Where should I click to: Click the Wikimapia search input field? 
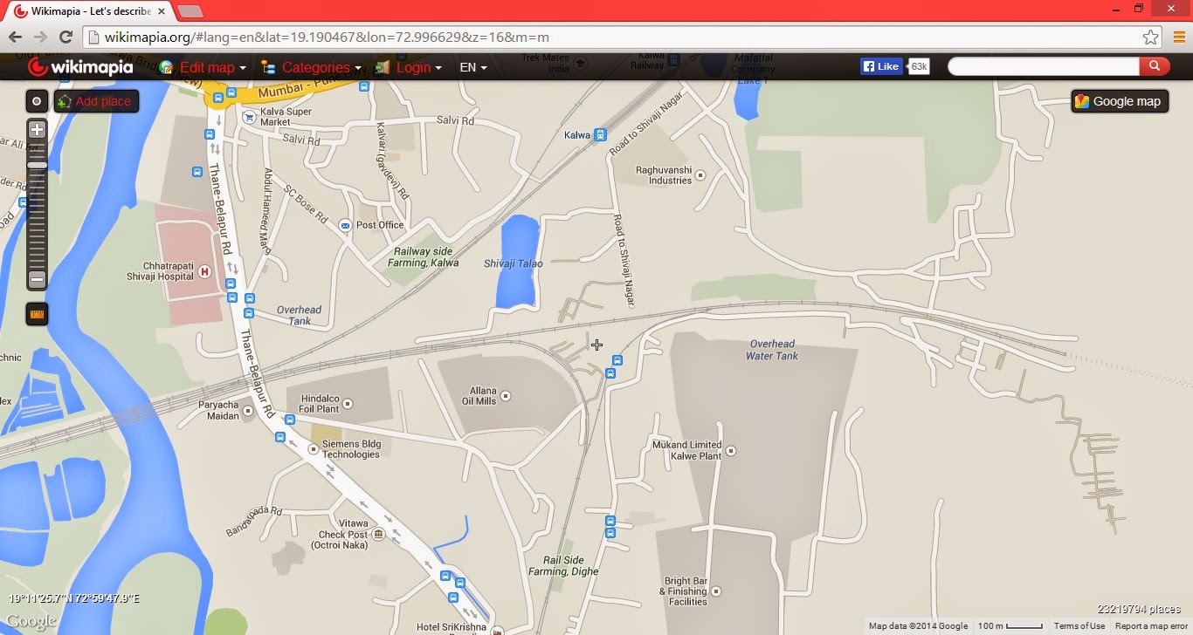(x=1044, y=66)
